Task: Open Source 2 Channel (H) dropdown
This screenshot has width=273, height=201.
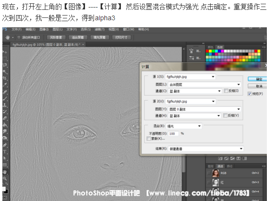Action: pyautogui.click(x=195, y=116)
